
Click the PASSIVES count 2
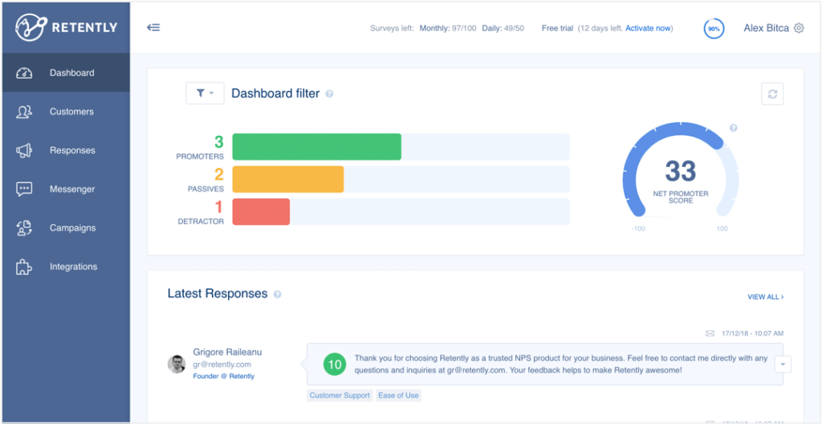218,175
